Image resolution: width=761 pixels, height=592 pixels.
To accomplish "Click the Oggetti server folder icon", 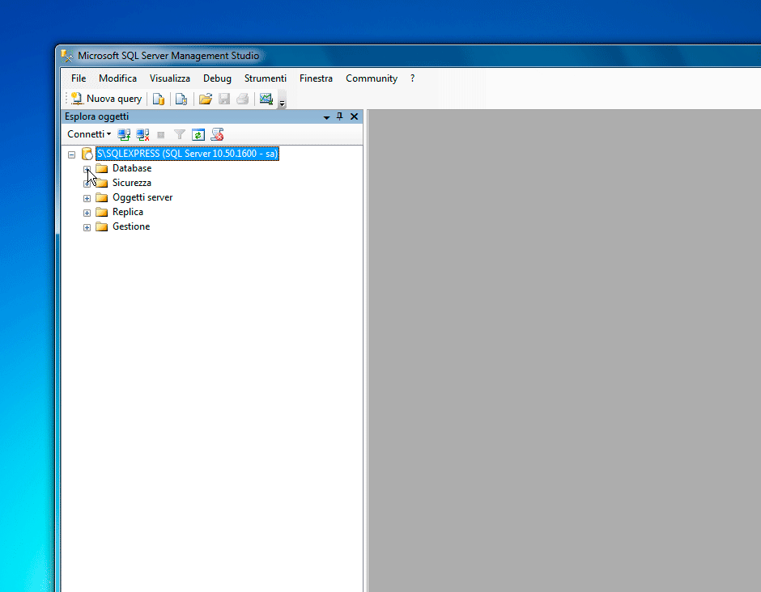I will [101, 198].
